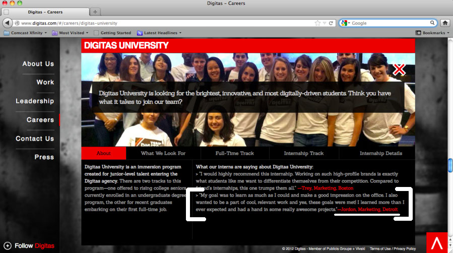Close the Digitas University panel with red X
This screenshot has height=253, width=453.
coord(399,70)
